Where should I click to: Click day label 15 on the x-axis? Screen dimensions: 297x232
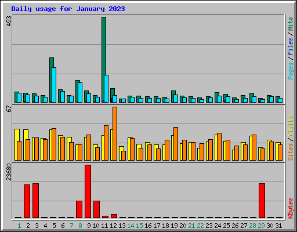(x=139, y=226)
